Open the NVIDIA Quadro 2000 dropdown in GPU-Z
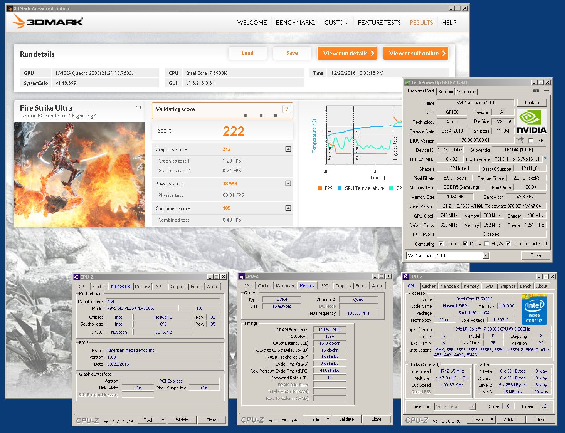The image size is (565, 433). coord(486,255)
